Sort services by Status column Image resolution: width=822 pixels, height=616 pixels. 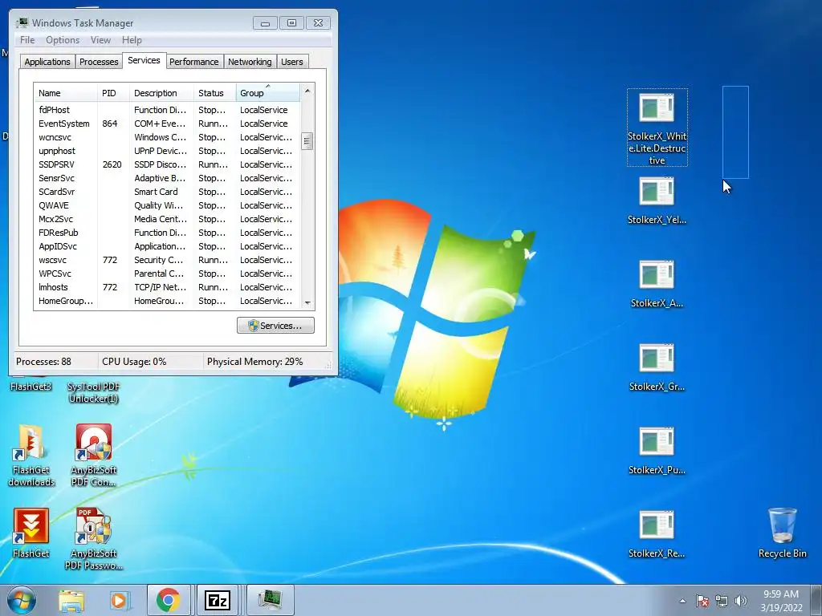coord(215,93)
